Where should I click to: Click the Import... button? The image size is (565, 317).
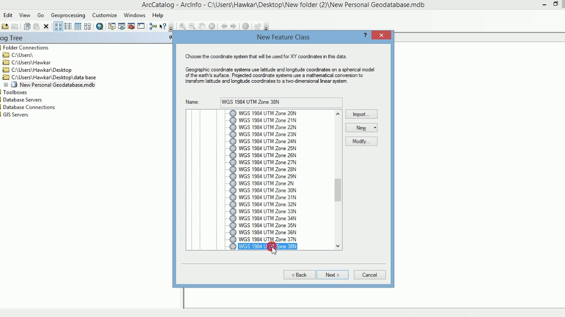(x=361, y=114)
